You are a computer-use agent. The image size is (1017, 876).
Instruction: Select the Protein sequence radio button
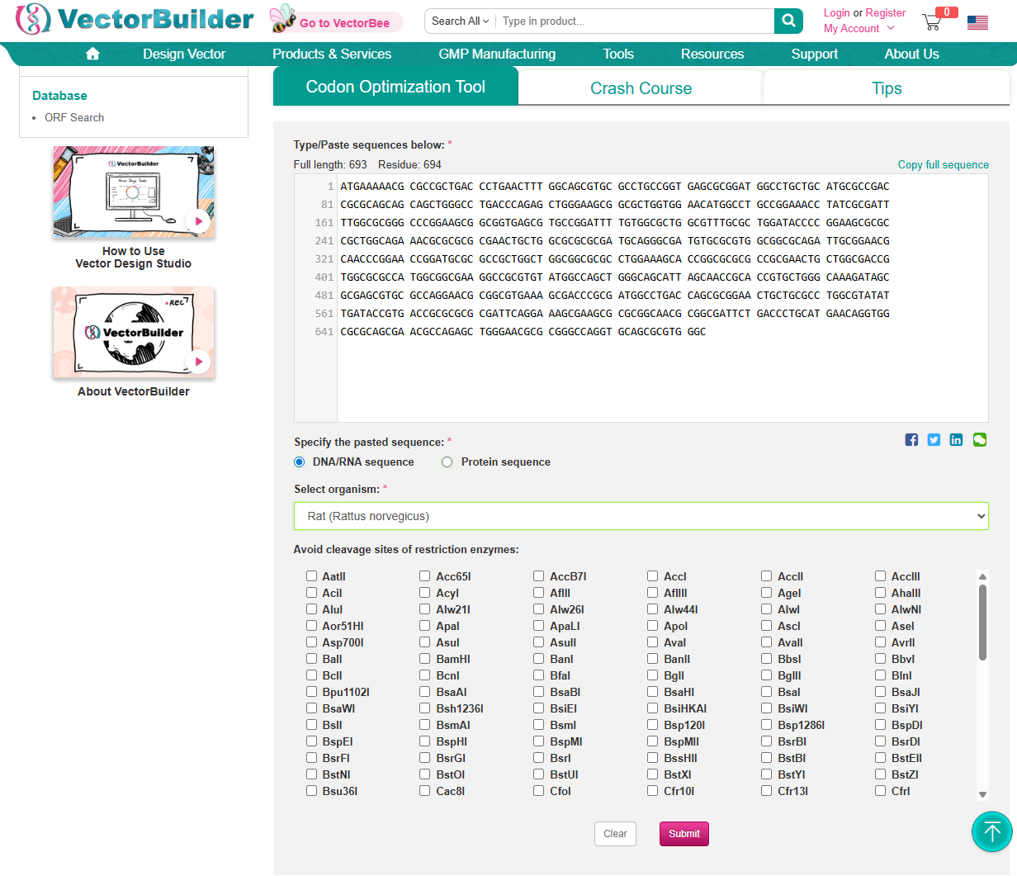pyautogui.click(x=447, y=462)
